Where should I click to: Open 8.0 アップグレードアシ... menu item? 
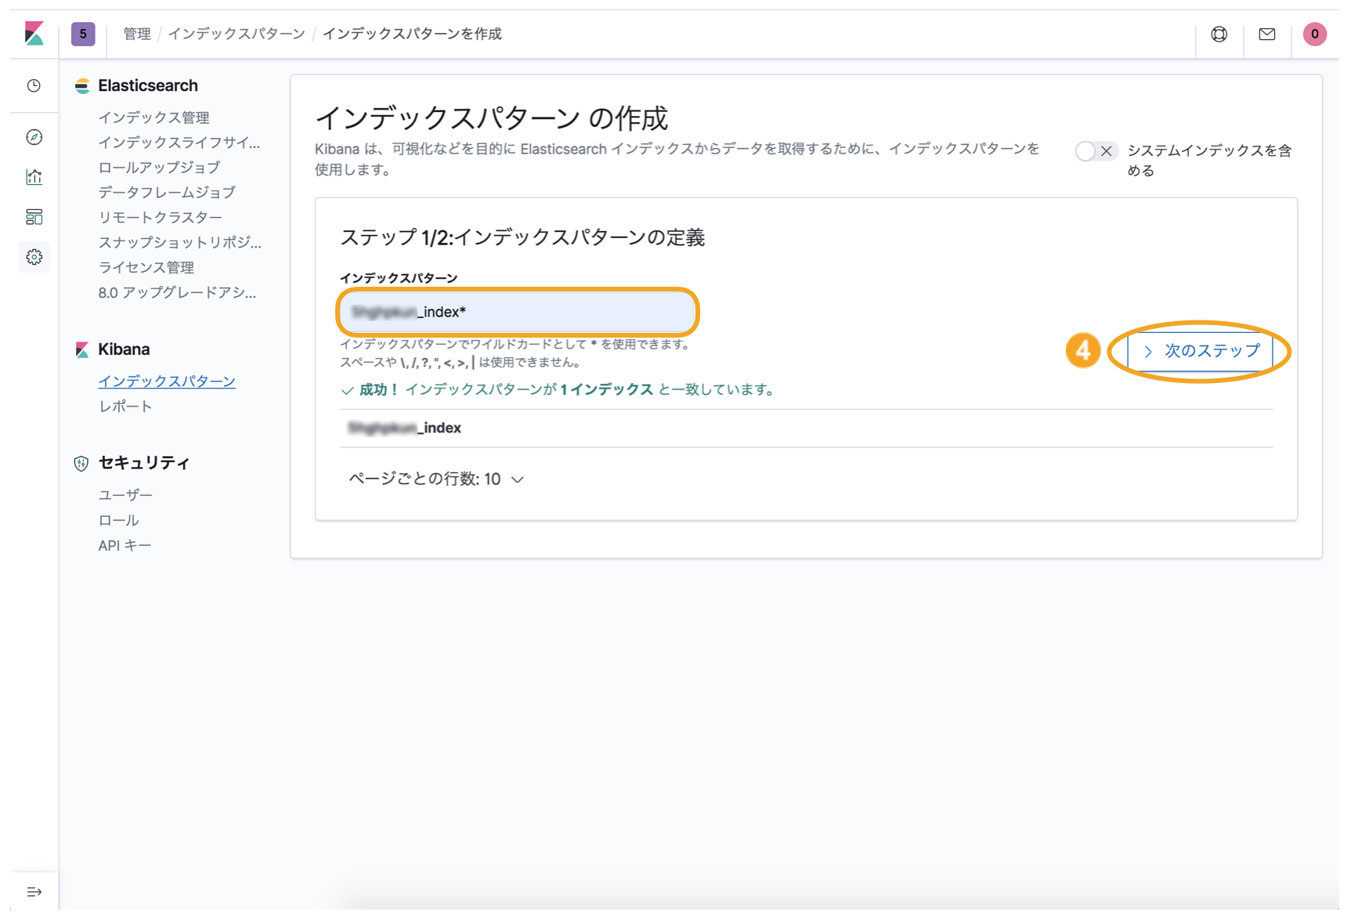click(177, 293)
